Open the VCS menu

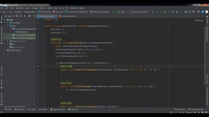[67, 8]
